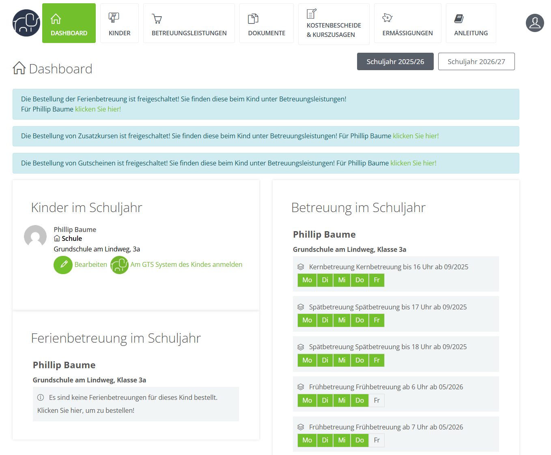
Task: Click layers icon beside Frühbetreuung ab 7 Uhr
Action: 301,427
